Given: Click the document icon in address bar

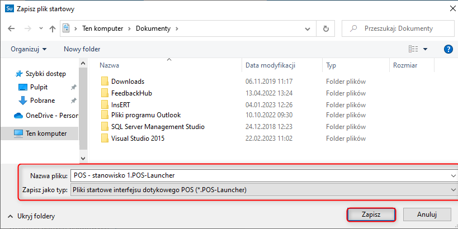Looking at the screenshot, I should pyautogui.click(x=67, y=28).
